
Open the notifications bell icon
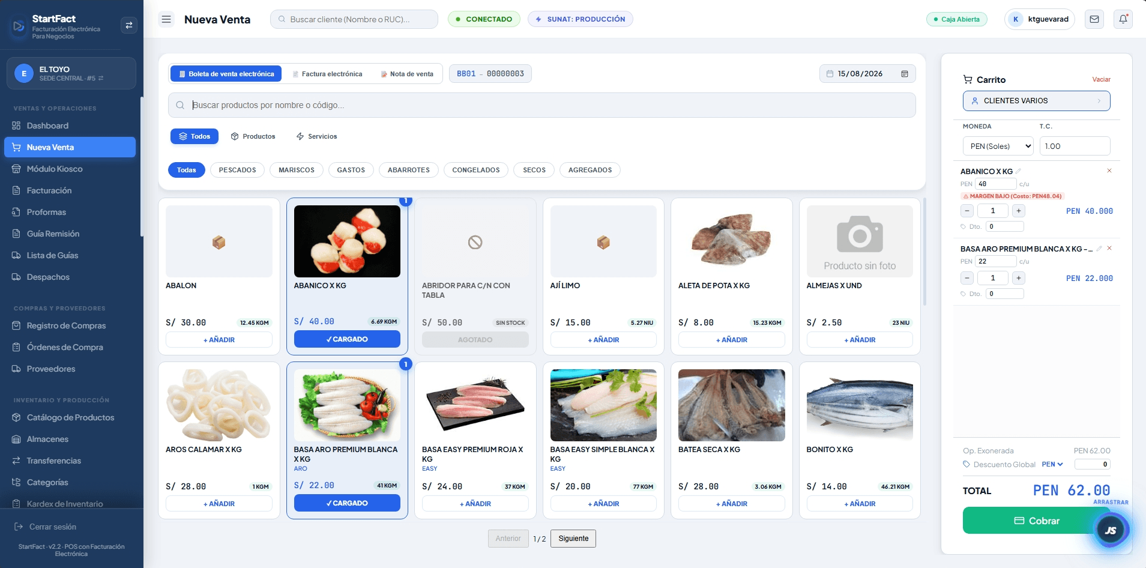(1123, 19)
